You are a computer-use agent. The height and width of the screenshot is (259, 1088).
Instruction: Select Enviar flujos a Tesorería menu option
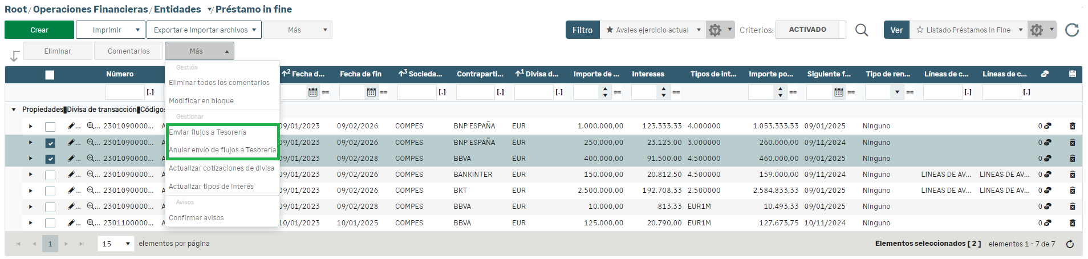208,132
